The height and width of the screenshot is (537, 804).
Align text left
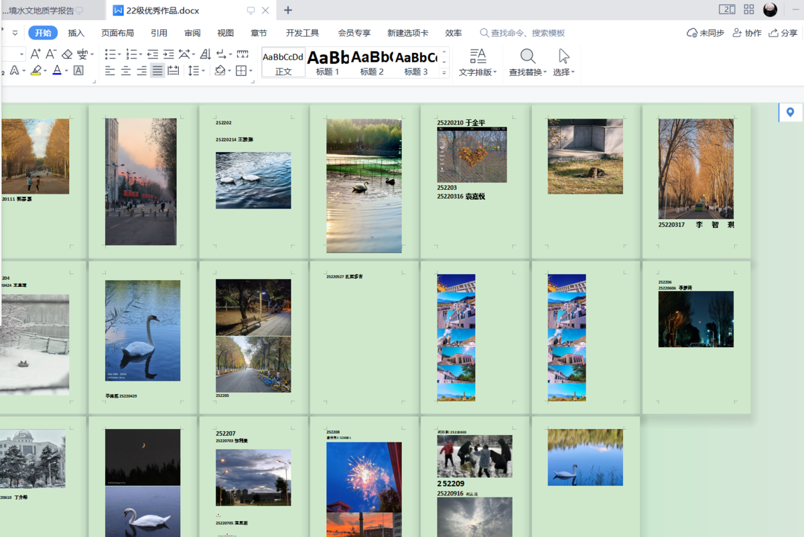pyautogui.click(x=110, y=70)
